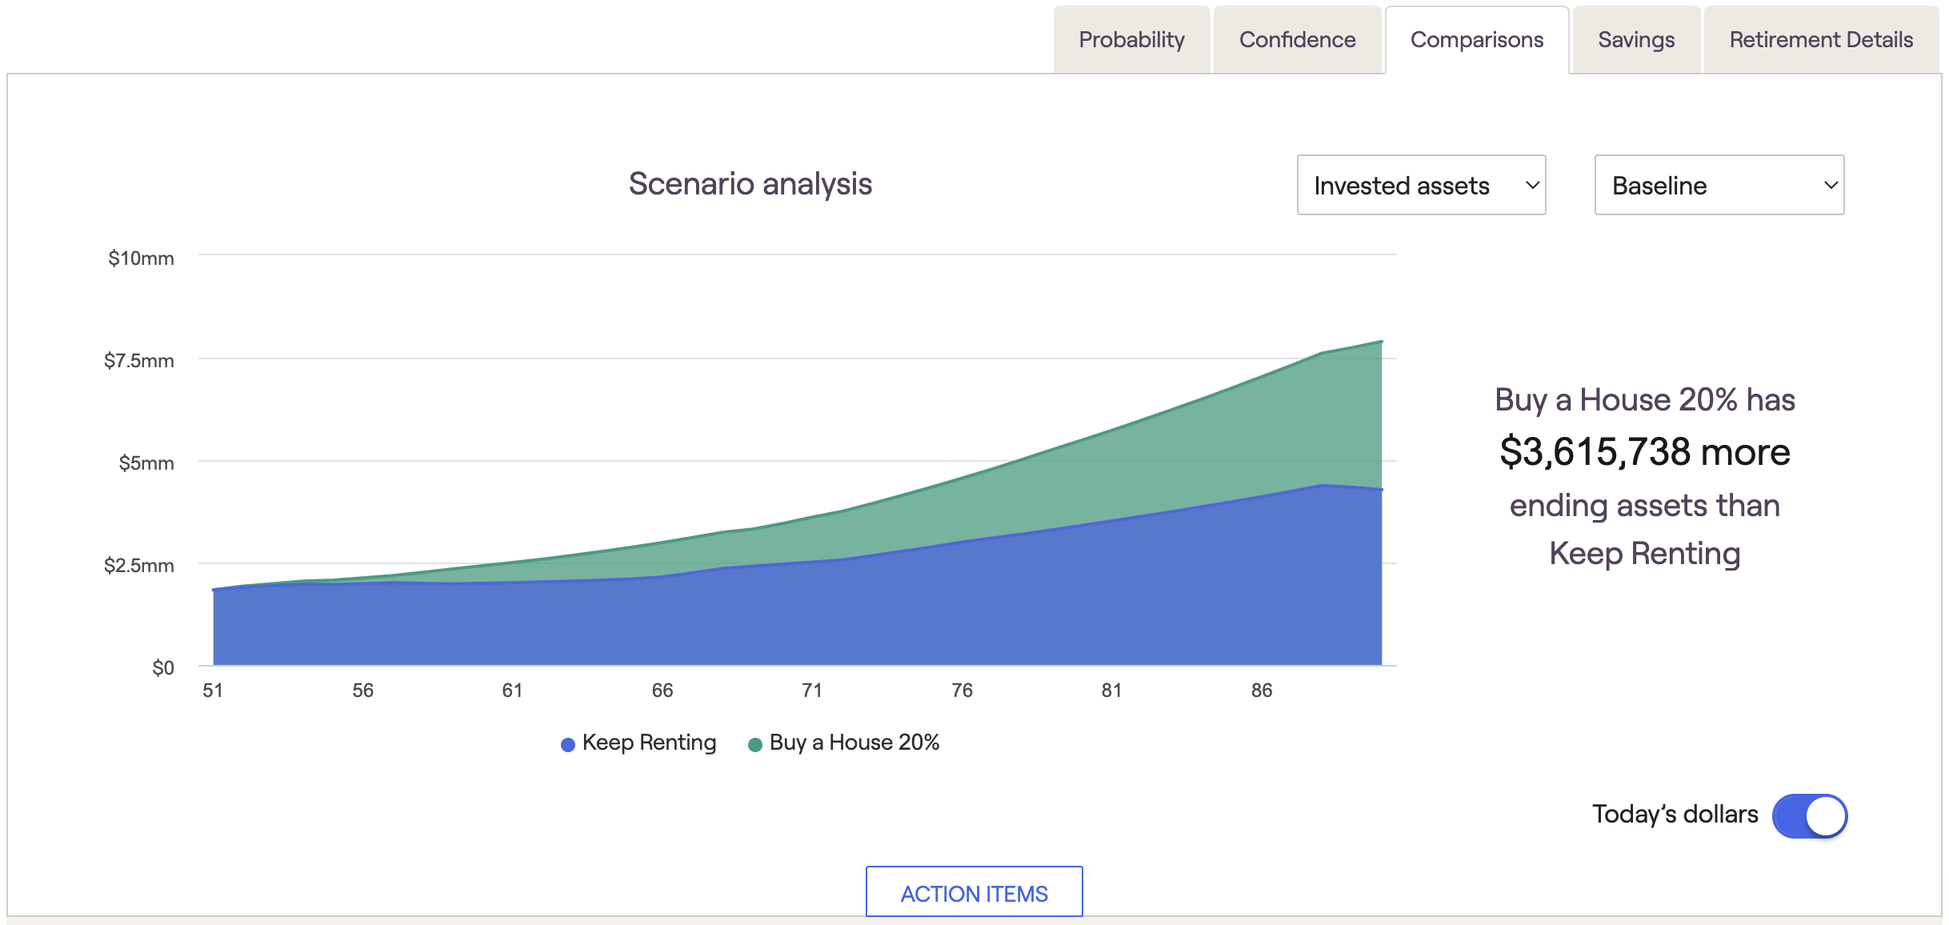Expand the Baseline scenario dropdown
This screenshot has width=1949, height=925.
pyautogui.click(x=1719, y=185)
